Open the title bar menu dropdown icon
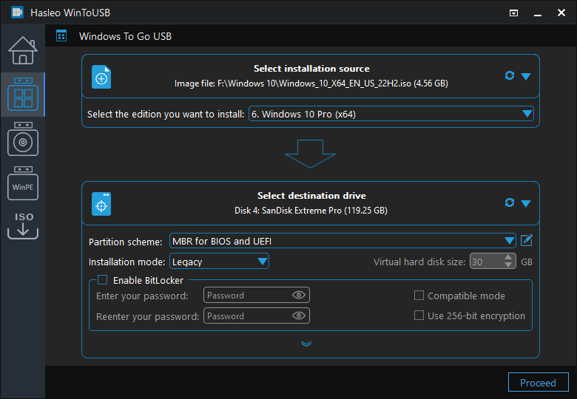The width and height of the screenshot is (577, 399). pos(513,13)
